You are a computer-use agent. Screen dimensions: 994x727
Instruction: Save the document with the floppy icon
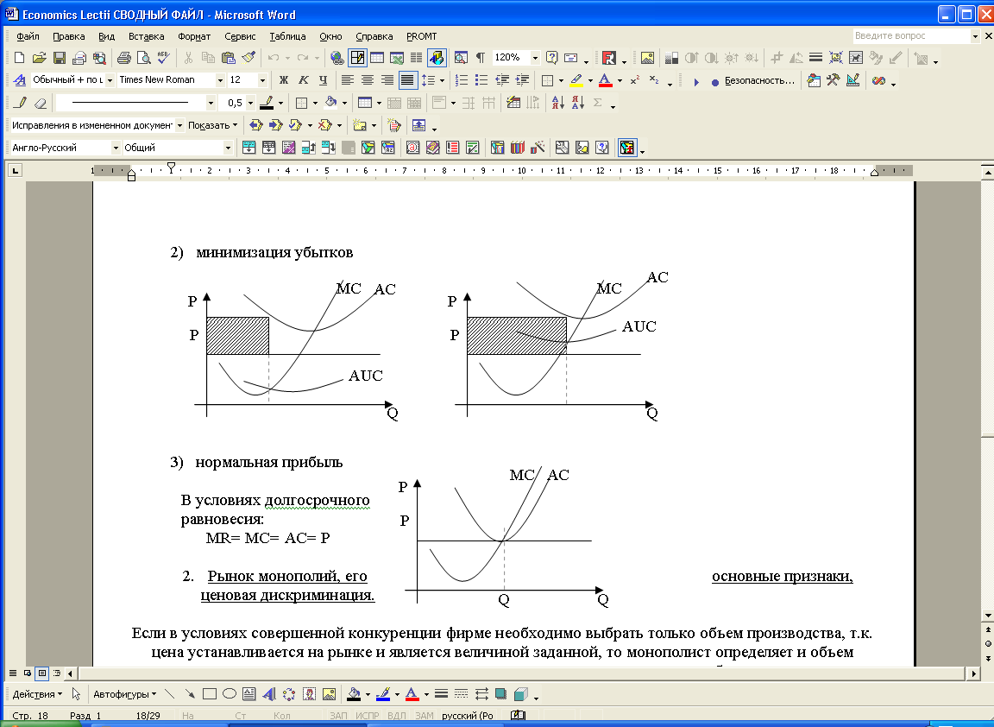tap(60, 59)
